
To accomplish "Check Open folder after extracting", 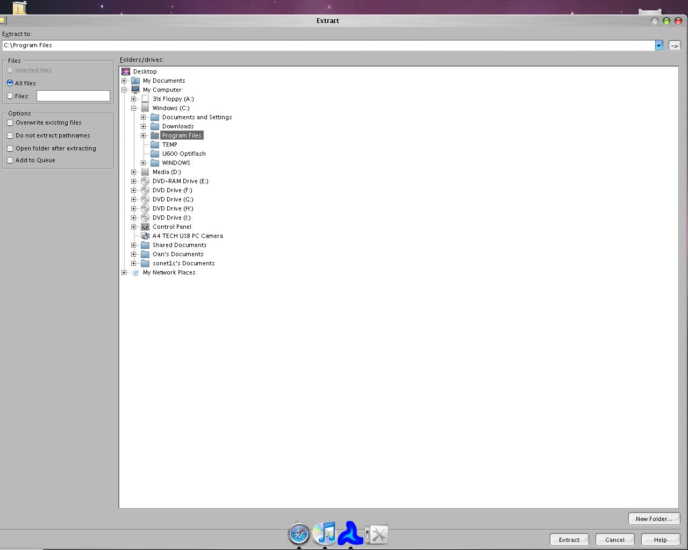I will coord(10,148).
